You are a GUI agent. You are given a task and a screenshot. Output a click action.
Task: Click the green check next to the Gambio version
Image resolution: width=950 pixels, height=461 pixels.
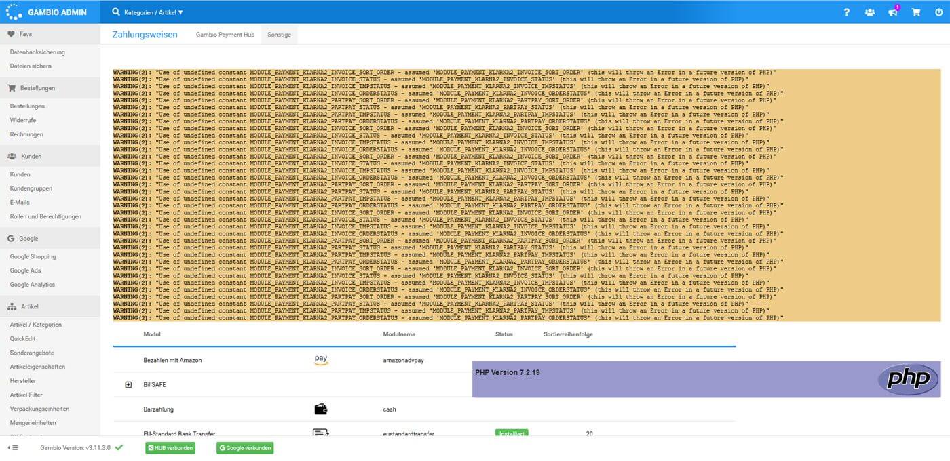tap(119, 447)
